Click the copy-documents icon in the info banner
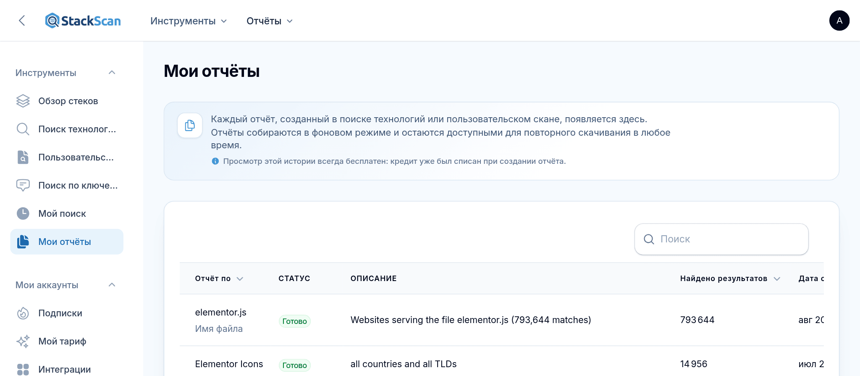This screenshot has height=376, width=860. 190,125
